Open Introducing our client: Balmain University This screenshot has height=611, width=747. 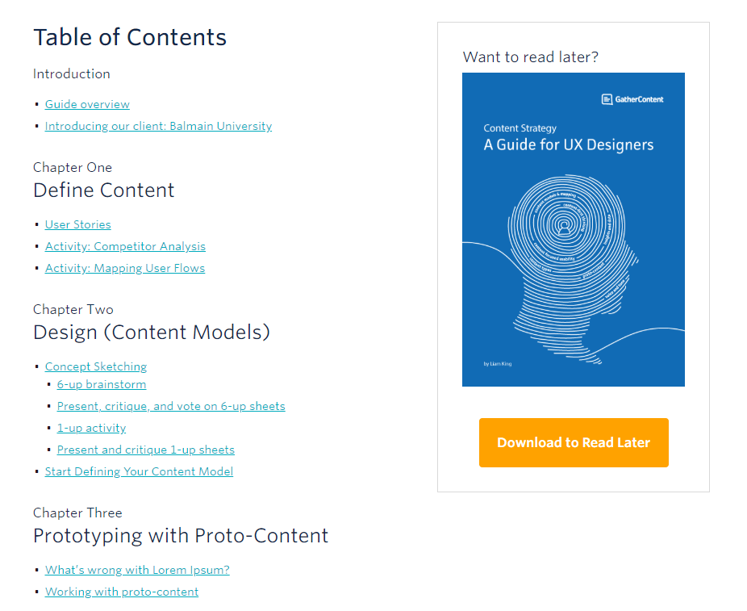click(158, 126)
